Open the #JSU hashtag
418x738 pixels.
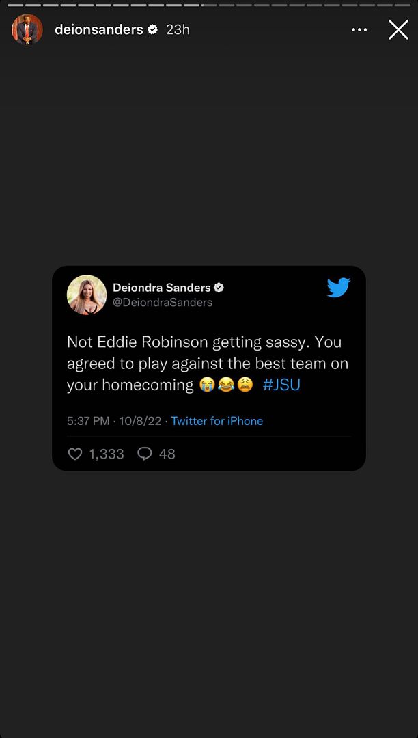click(281, 385)
